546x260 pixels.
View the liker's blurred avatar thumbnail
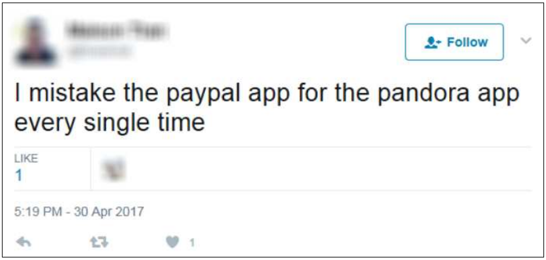click(x=113, y=169)
